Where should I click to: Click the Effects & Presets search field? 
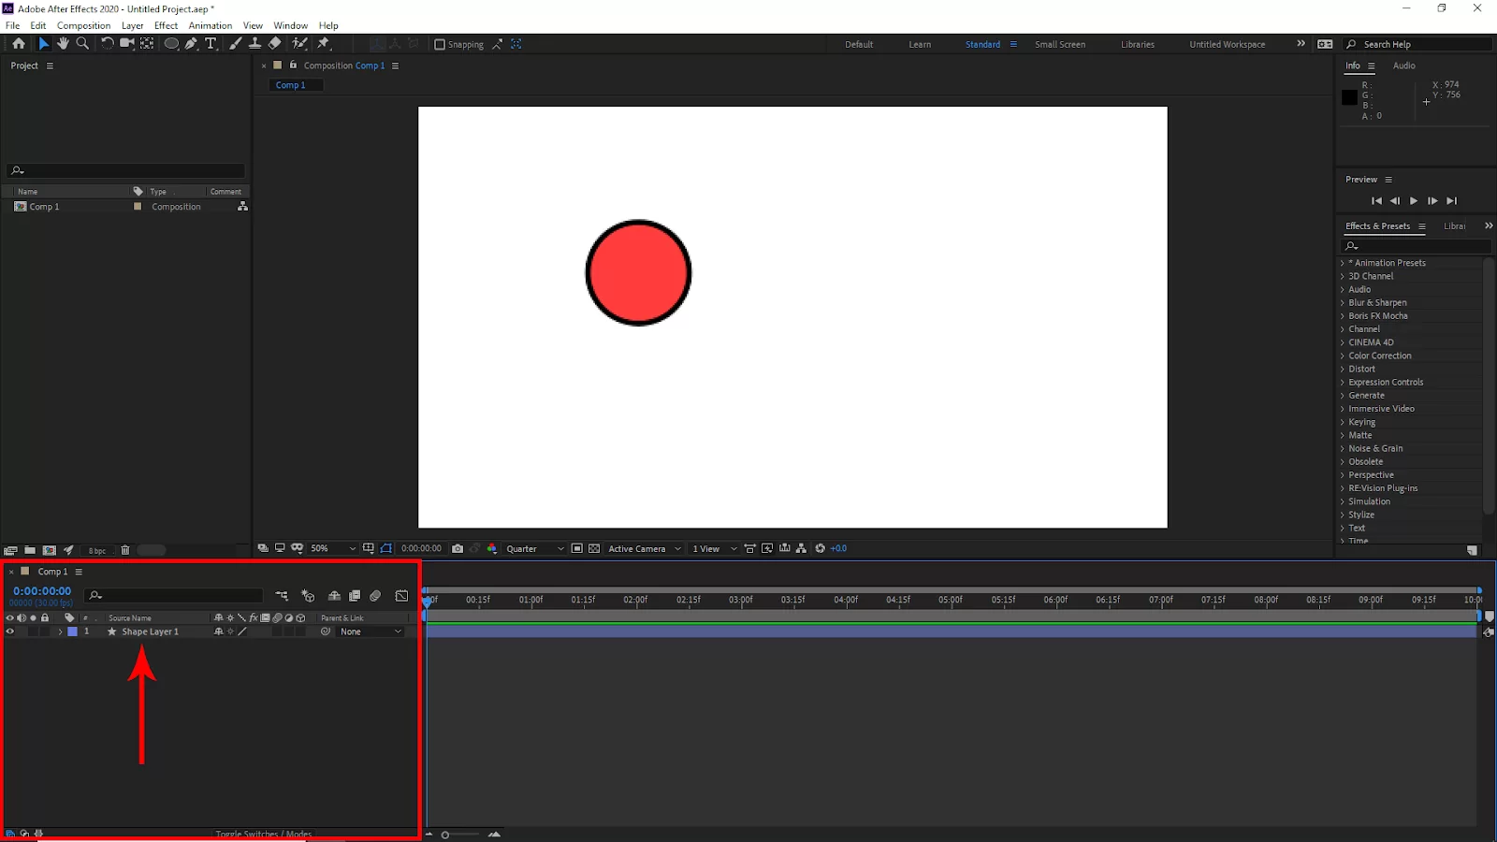click(1417, 246)
